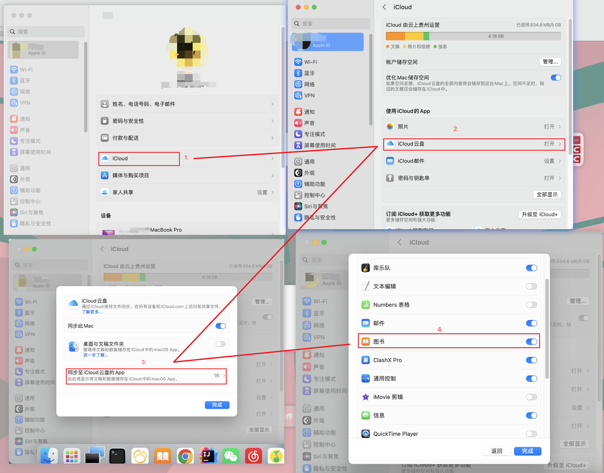Viewport: 604px width, 473px height.
Task: Open NetEase Music dock icon
Action: click(253, 456)
